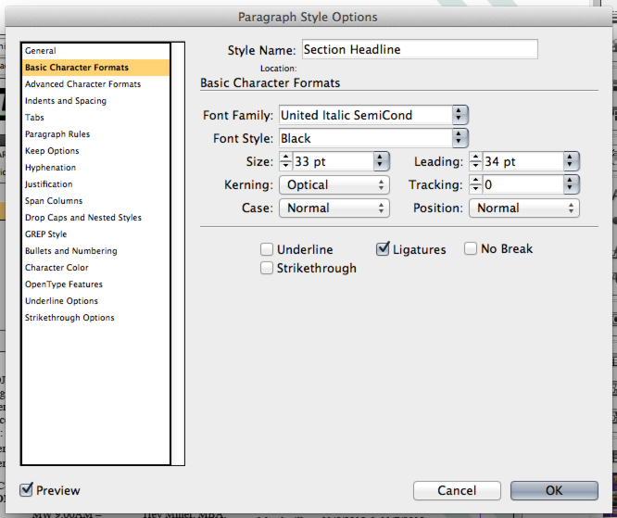Click the Font Family text field
Image resolution: width=617 pixels, height=518 pixels.
[366, 115]
